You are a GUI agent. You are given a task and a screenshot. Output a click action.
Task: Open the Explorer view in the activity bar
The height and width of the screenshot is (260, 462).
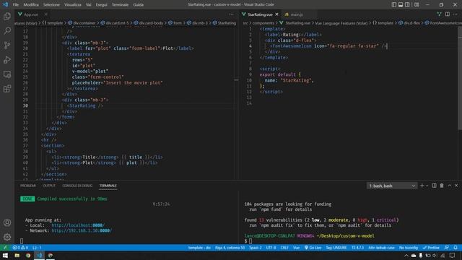(x=7, y=17)
